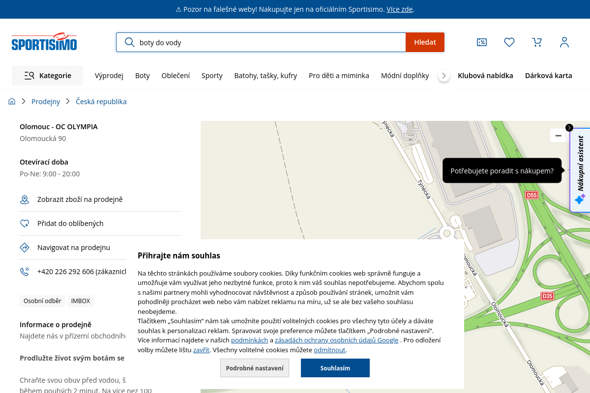Open Podrobné nastavení cookie settings
Viewport: 590px width, 393px height.
255,368
